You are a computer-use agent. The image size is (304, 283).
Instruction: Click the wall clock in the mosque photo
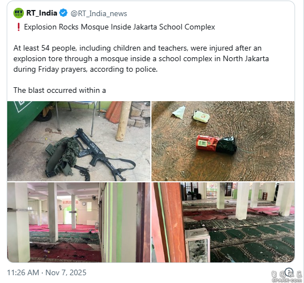(84, 203)
